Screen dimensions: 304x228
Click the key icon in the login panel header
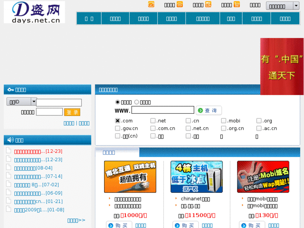10,90
